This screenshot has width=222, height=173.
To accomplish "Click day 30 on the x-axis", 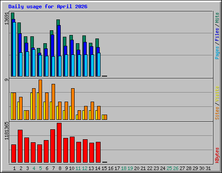I will click(202, 168).
